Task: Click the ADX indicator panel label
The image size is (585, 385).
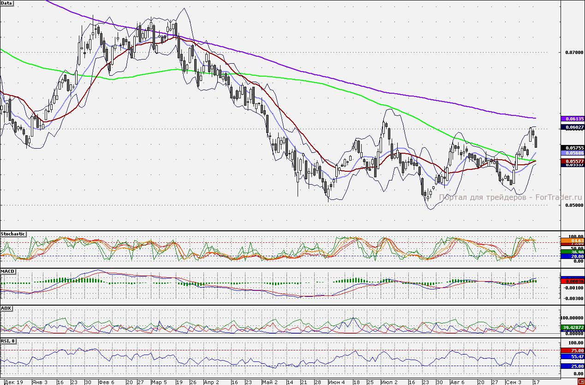Action: pyautogui.click(x=6, y=308)
